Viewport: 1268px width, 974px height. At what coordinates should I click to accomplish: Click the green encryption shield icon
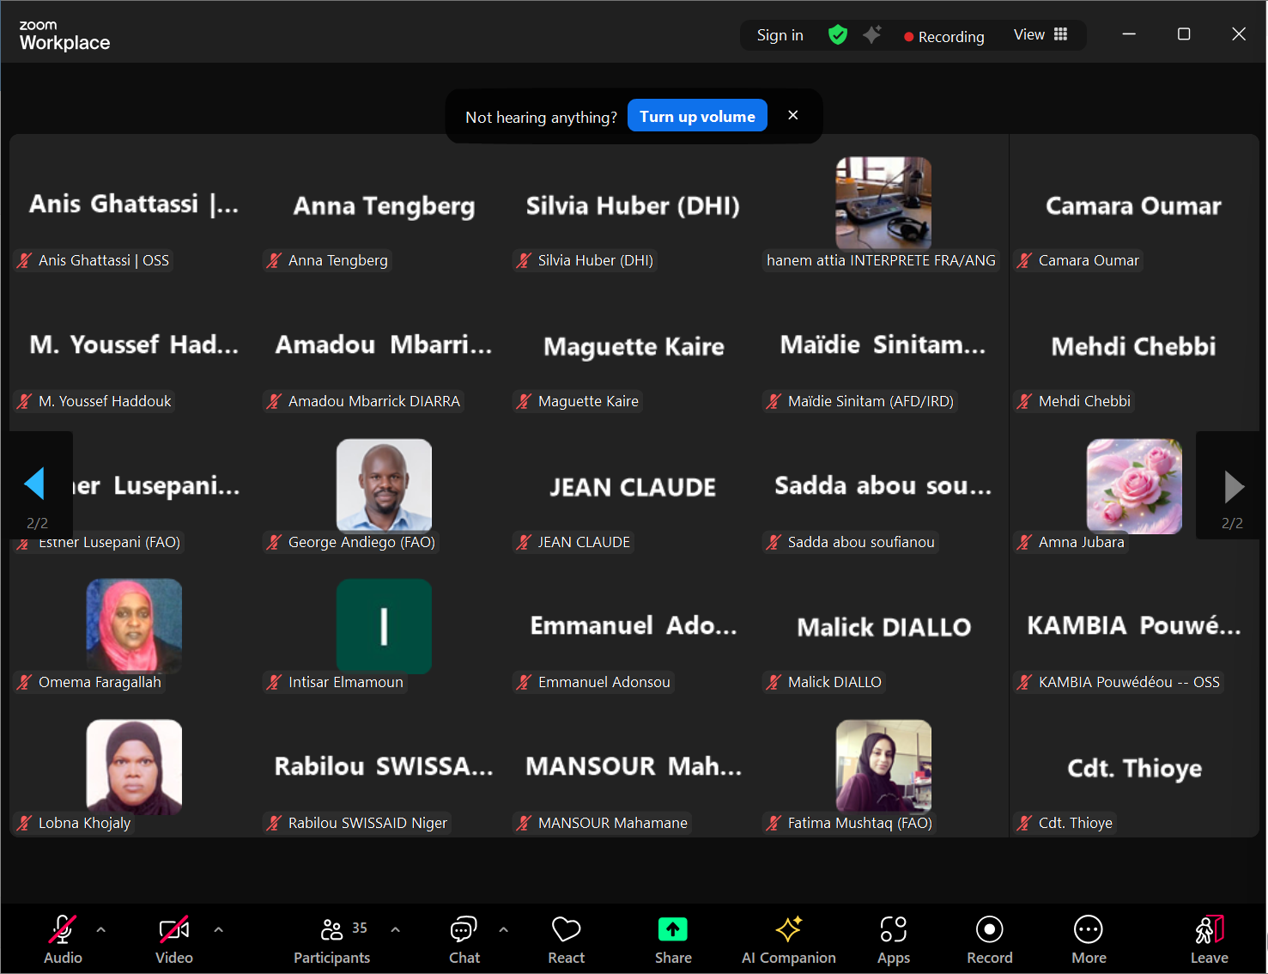click(838, 35)
